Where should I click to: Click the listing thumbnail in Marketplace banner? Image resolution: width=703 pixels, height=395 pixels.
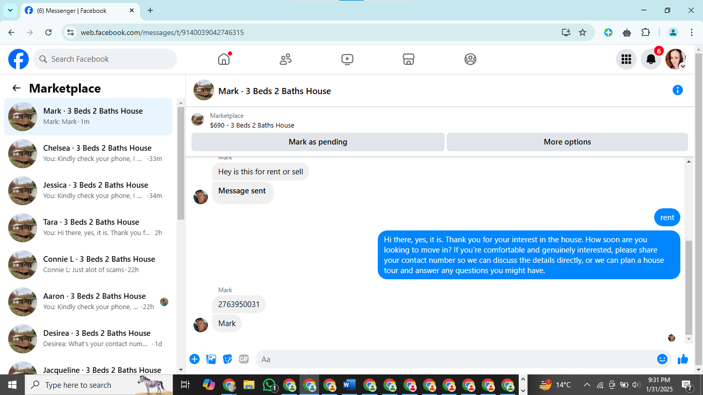[x=198, y=120]
